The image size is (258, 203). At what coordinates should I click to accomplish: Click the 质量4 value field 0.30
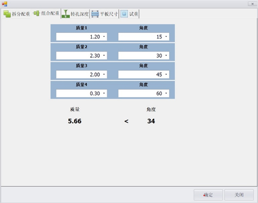coord(82,94)
